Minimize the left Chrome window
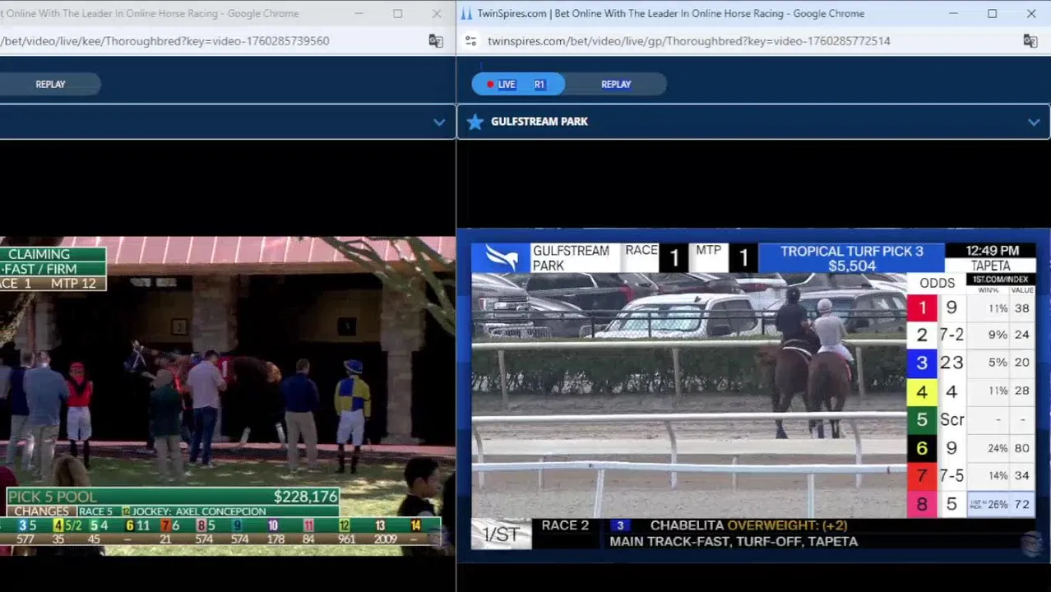1051x592 pixels. (x=359, y=13)
